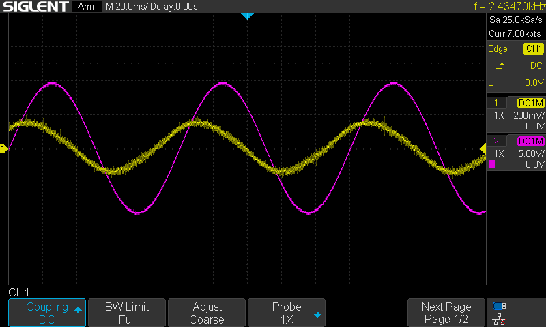
Task: Click the frequency counter 2.43470kHz readout
Action: pyautogui.click(x=510, y=6)
